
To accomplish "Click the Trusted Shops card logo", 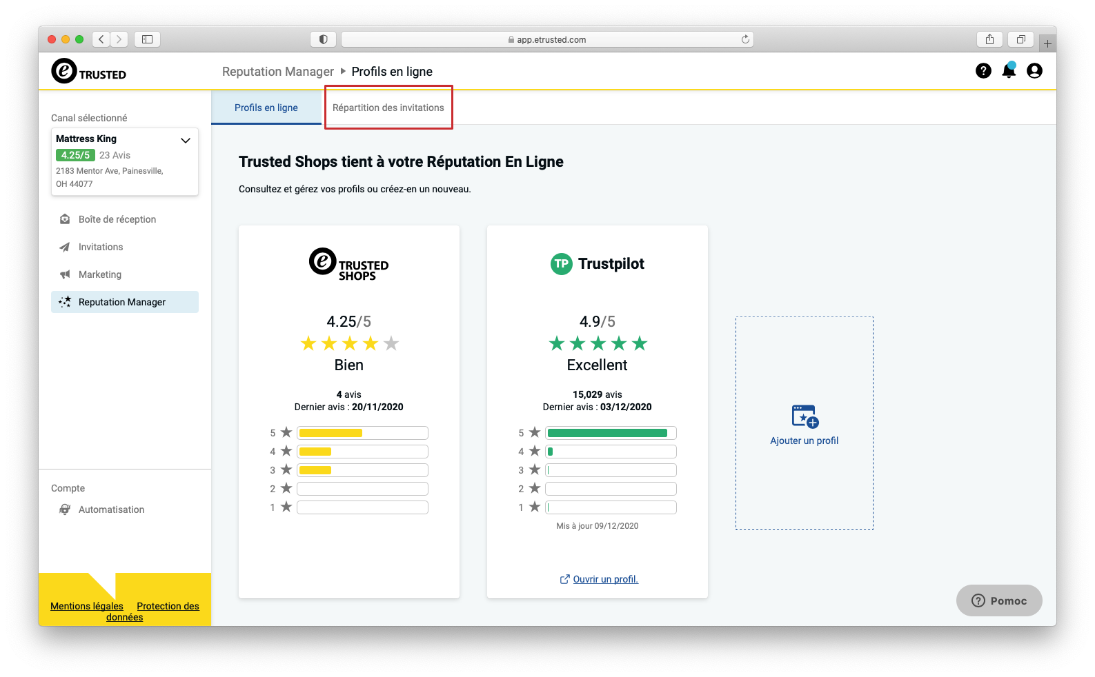I will [x=349, y=264].
